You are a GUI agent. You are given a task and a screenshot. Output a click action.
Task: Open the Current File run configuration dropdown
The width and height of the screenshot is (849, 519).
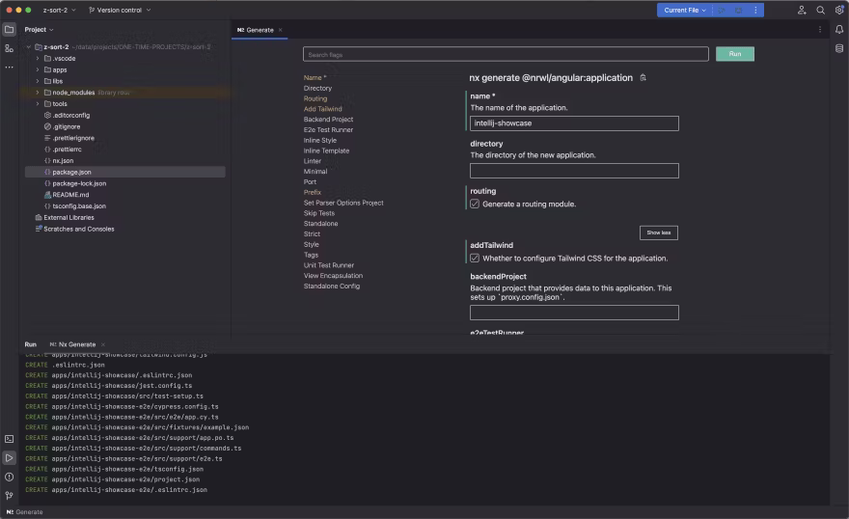(x=686, y=10)
